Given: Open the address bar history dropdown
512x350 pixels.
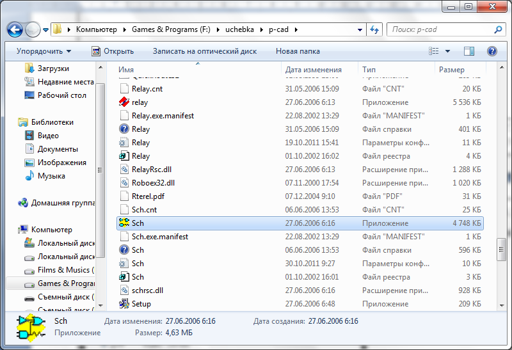Looking at the screenshot, I should tap(360, 29).
